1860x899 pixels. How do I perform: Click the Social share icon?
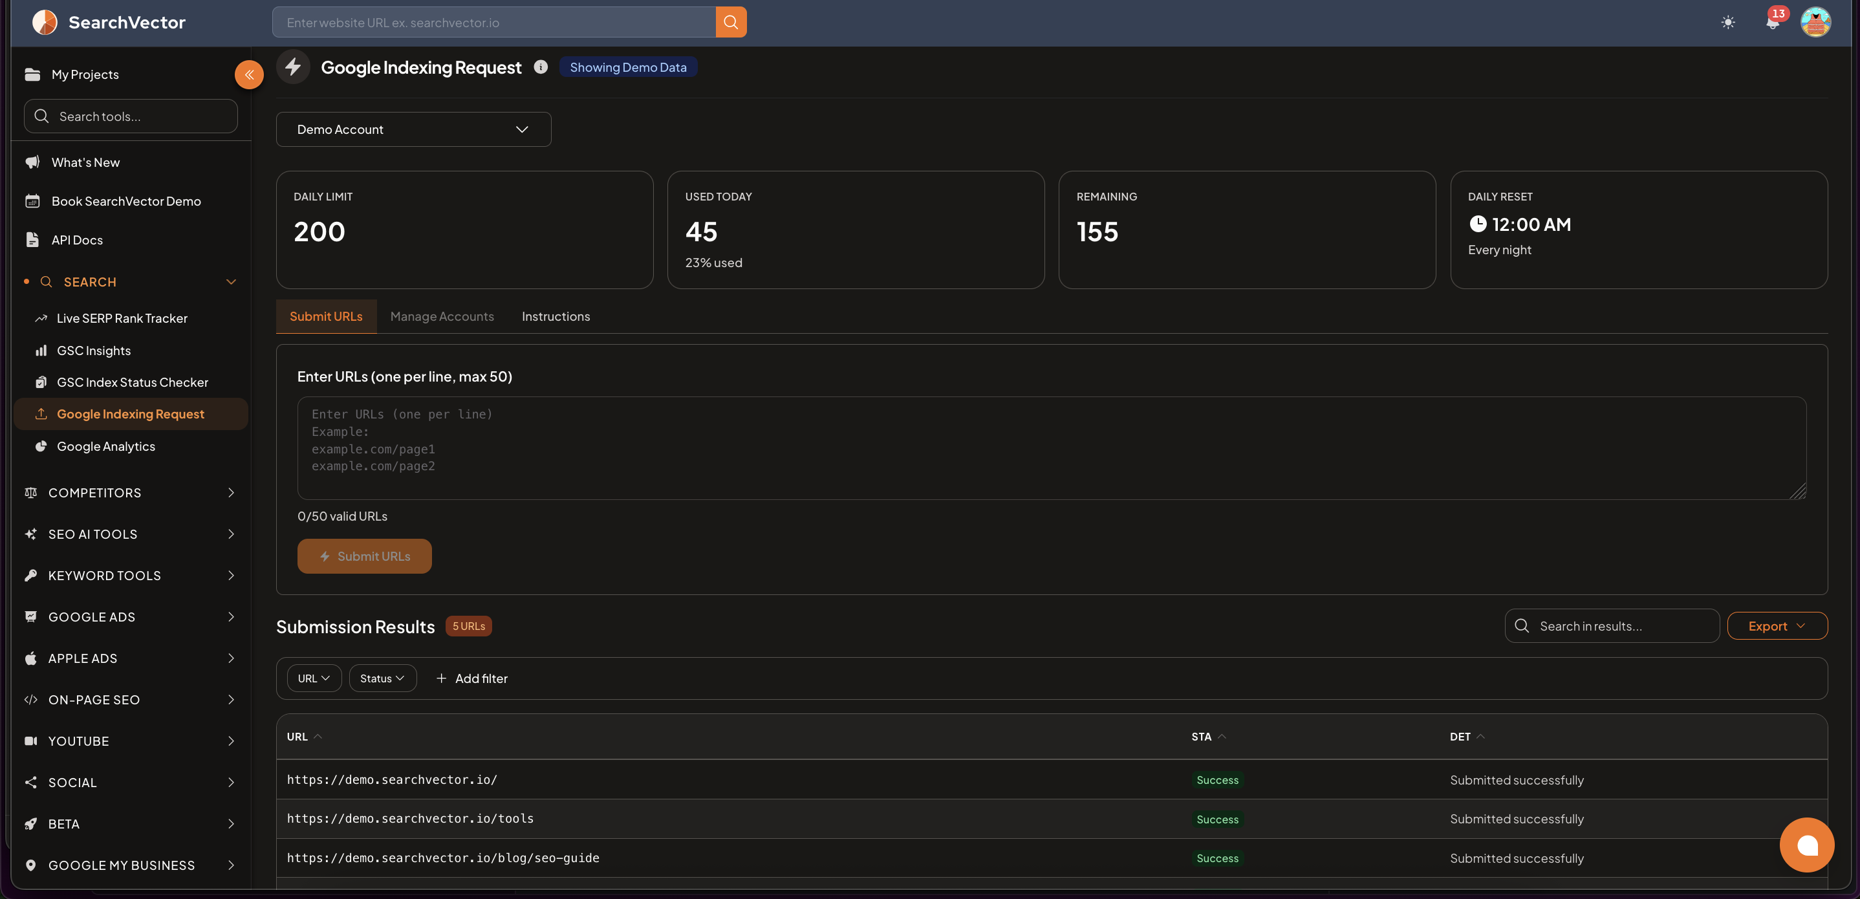point(30,783)
